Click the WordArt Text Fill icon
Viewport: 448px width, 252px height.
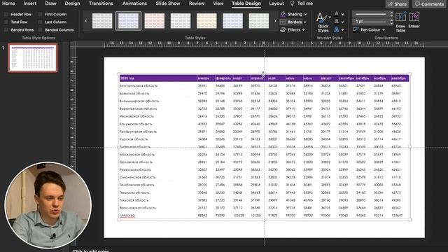click(337, 14)
